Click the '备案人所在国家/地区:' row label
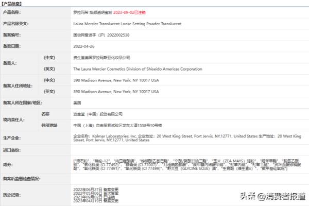This screenshot has width=309, height=206. point(23,102)
